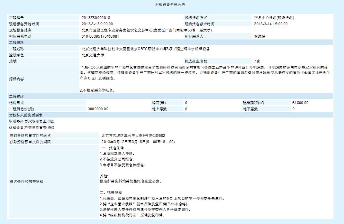Select registration method value 交易中心报名(现场报名)

point(274,18)
